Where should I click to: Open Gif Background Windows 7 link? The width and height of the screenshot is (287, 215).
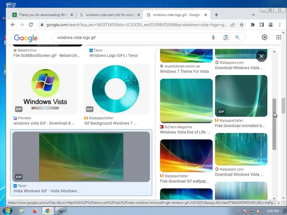[110, 123]
